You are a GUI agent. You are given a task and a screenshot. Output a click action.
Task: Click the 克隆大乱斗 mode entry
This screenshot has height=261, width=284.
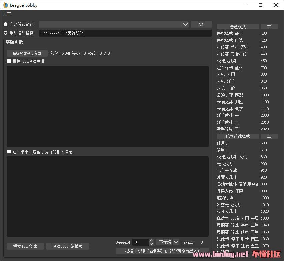(x=227, y=211)
